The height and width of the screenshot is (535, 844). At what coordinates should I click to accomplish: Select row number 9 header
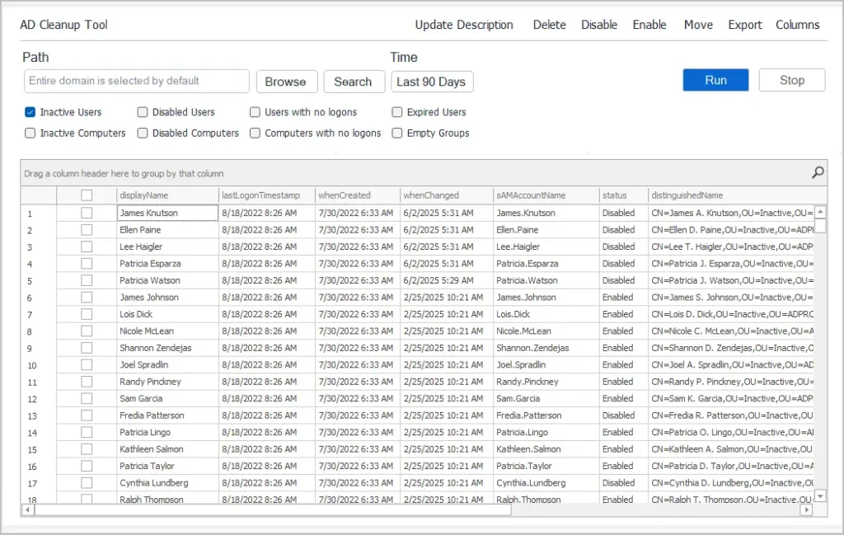click(x=38, y=348)
